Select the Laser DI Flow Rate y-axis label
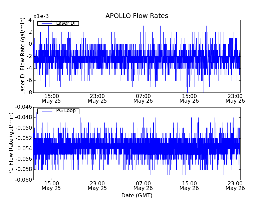The width and height of the screenshot is (267, 200). click(23, 56)
